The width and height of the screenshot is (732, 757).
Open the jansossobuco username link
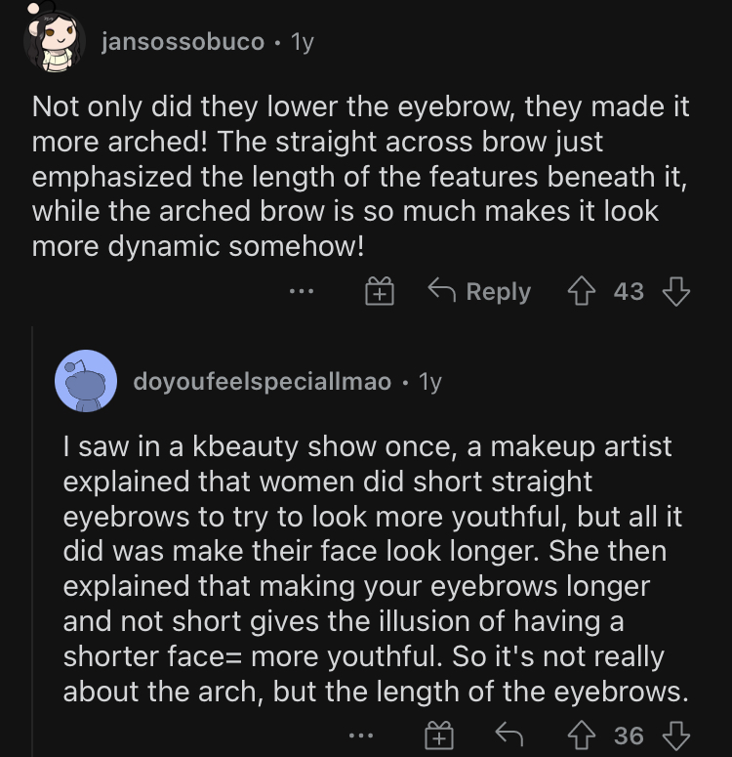pyautogui.click(x=183, y=42)
